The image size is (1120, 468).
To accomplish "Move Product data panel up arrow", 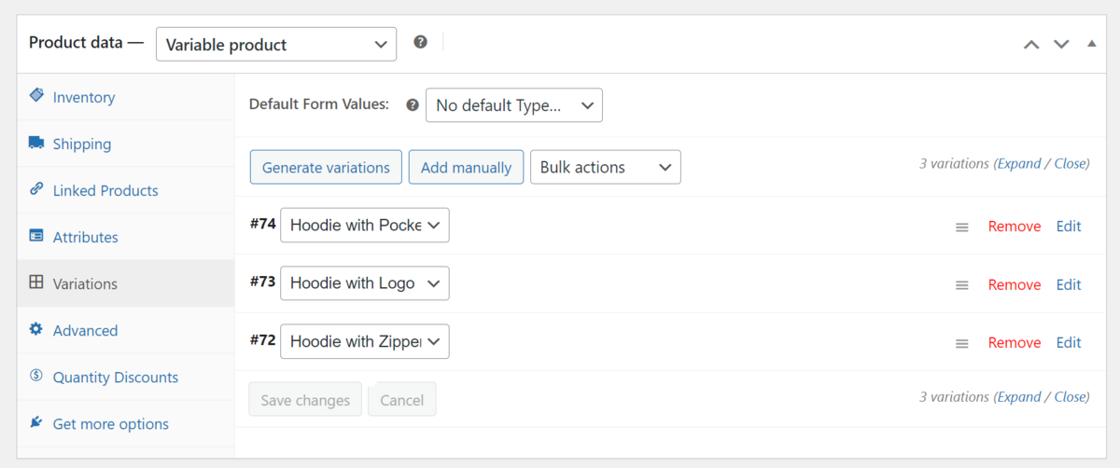I will 1031,44.
